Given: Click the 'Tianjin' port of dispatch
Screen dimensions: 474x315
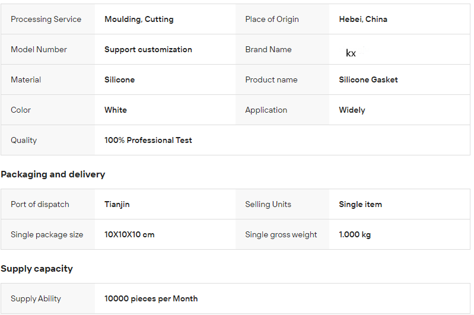Looking at the screenshot, I should pos(117,204).
